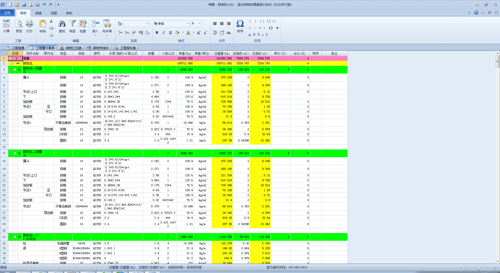Click the save icon in quick access toolbar

(x=24, y=5)
